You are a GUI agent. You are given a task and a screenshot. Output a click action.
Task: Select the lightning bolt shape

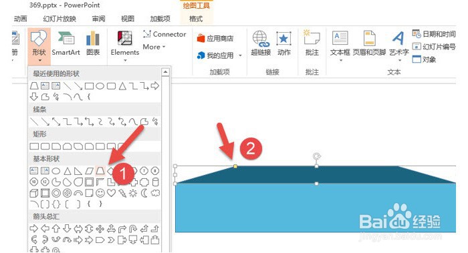click(x=122, y=193)
